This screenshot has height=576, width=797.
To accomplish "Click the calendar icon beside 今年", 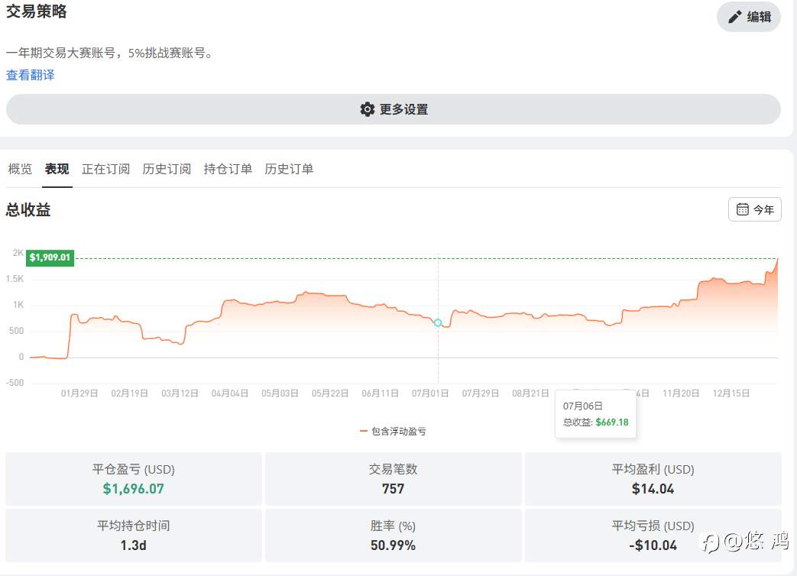I will 742,209.
